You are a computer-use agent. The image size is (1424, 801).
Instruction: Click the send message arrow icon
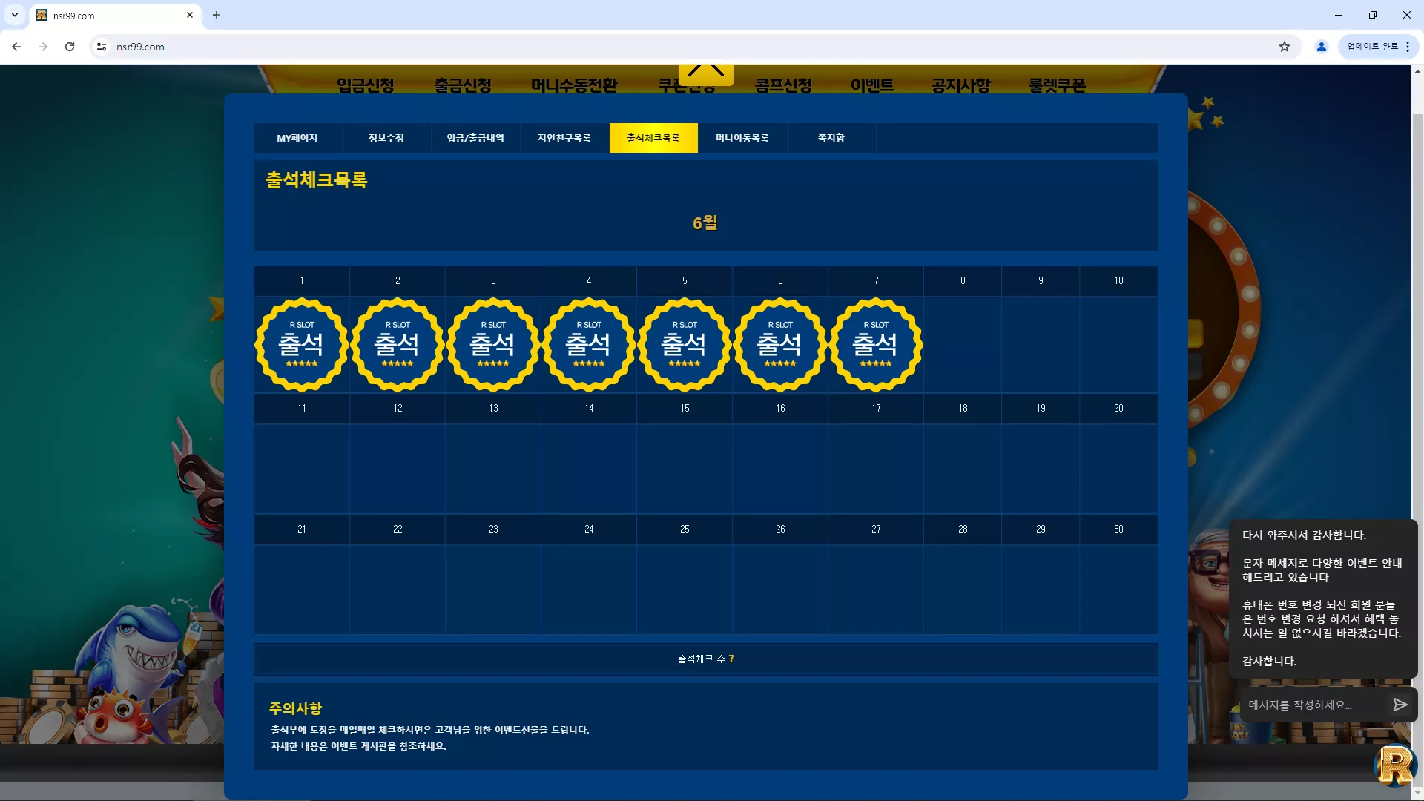tap(1400, 705)
